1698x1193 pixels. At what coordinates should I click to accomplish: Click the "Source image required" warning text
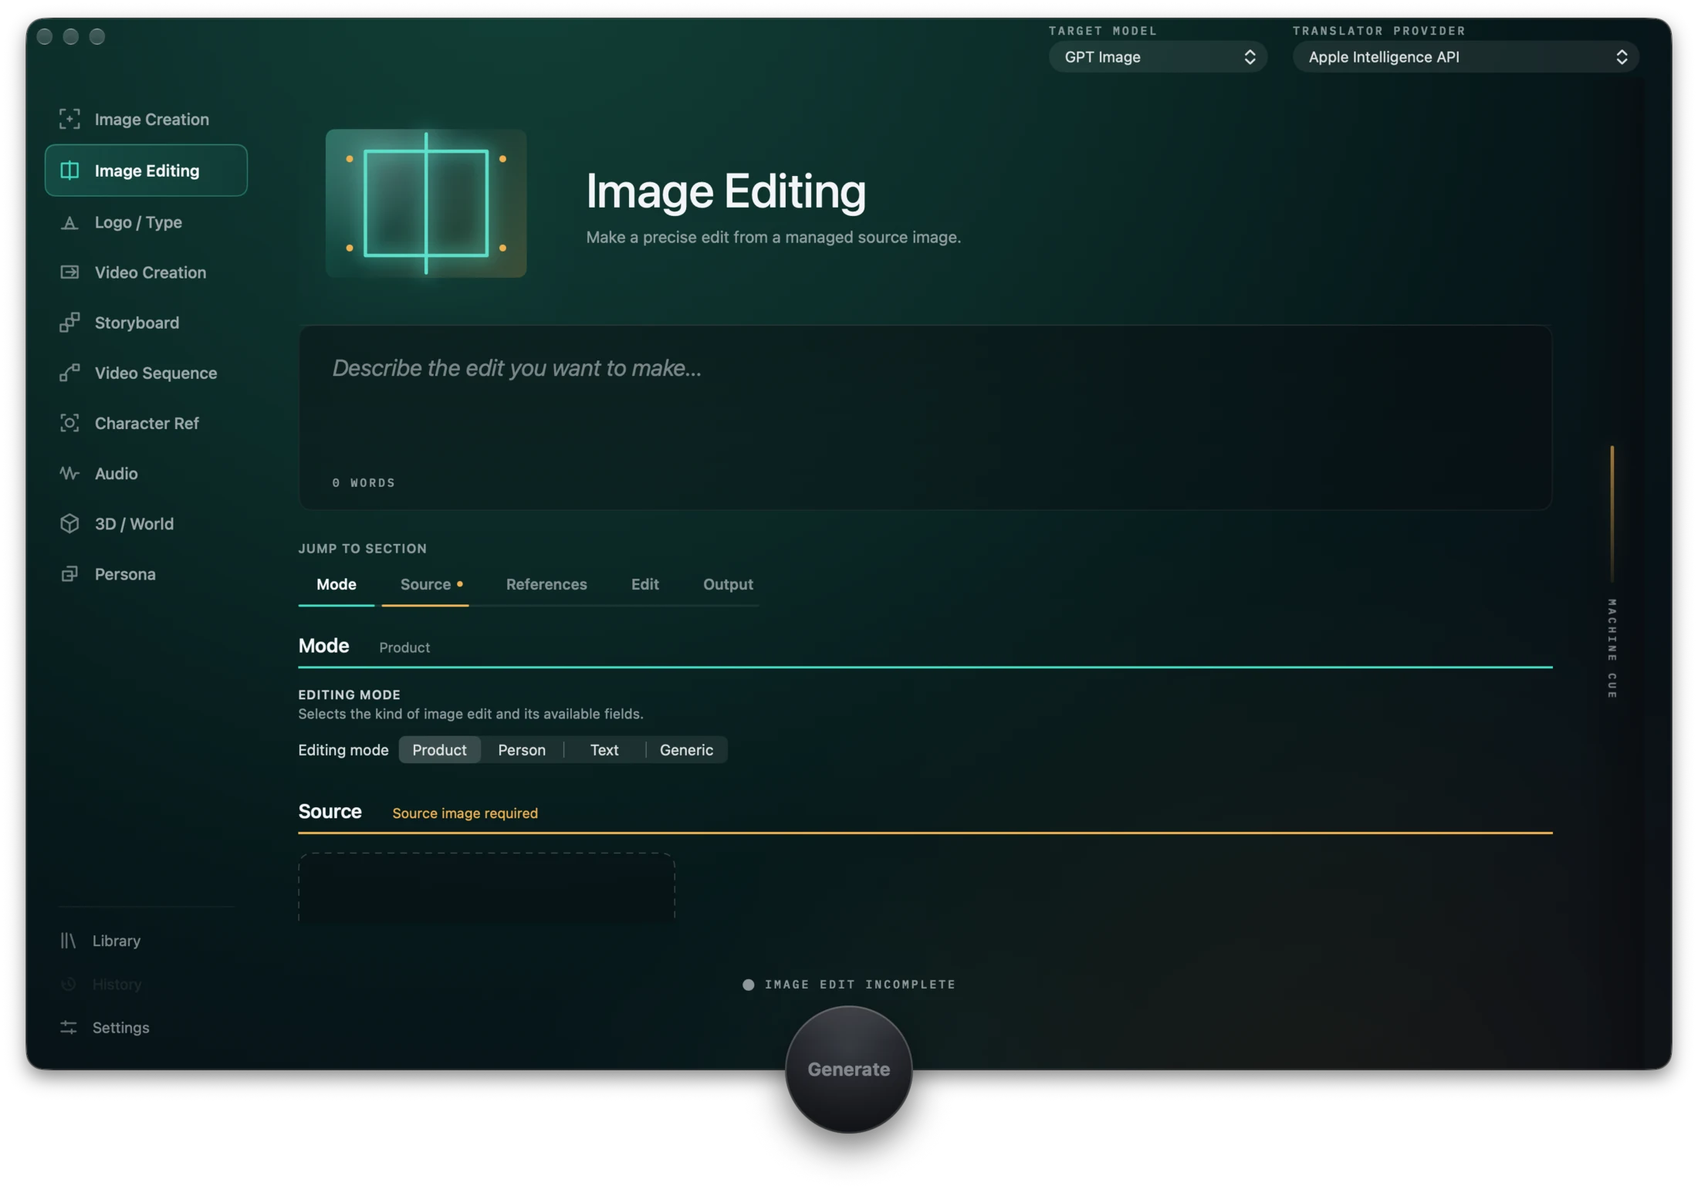click(465, 813)
